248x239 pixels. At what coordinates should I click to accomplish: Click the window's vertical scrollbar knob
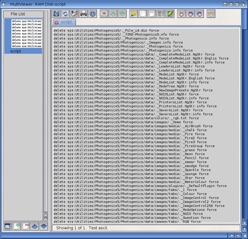click(245, 19)
